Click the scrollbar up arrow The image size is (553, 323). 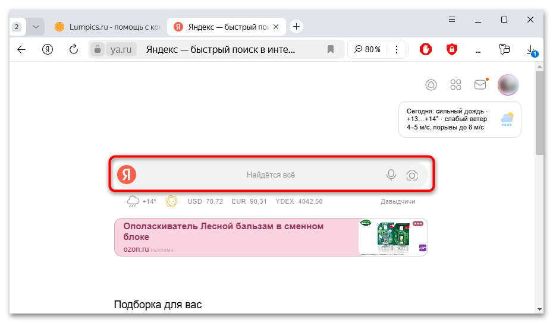pyautogui.click(x=539, y=66)
